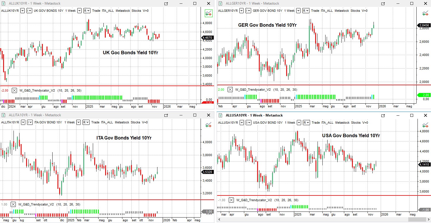Click the ALLITA10YR window title icon

pyautogui.click(x=3, y=115)
